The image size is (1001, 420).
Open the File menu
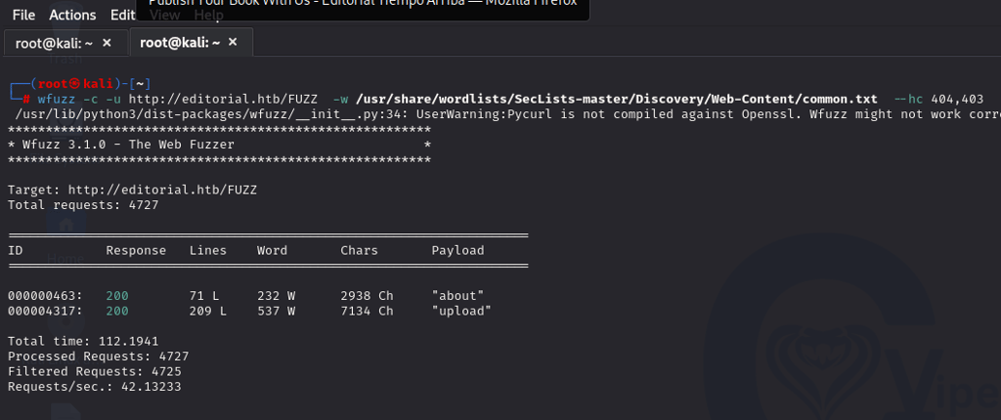pos(23,15)
